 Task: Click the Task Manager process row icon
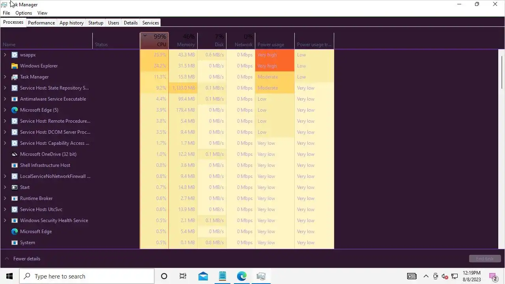15,77
